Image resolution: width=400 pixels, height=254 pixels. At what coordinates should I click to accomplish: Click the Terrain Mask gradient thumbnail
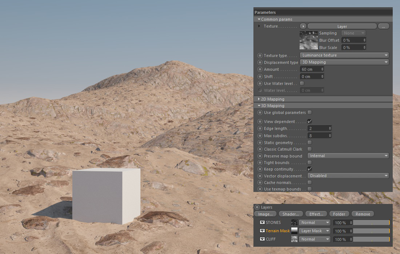tap(295, 231)
